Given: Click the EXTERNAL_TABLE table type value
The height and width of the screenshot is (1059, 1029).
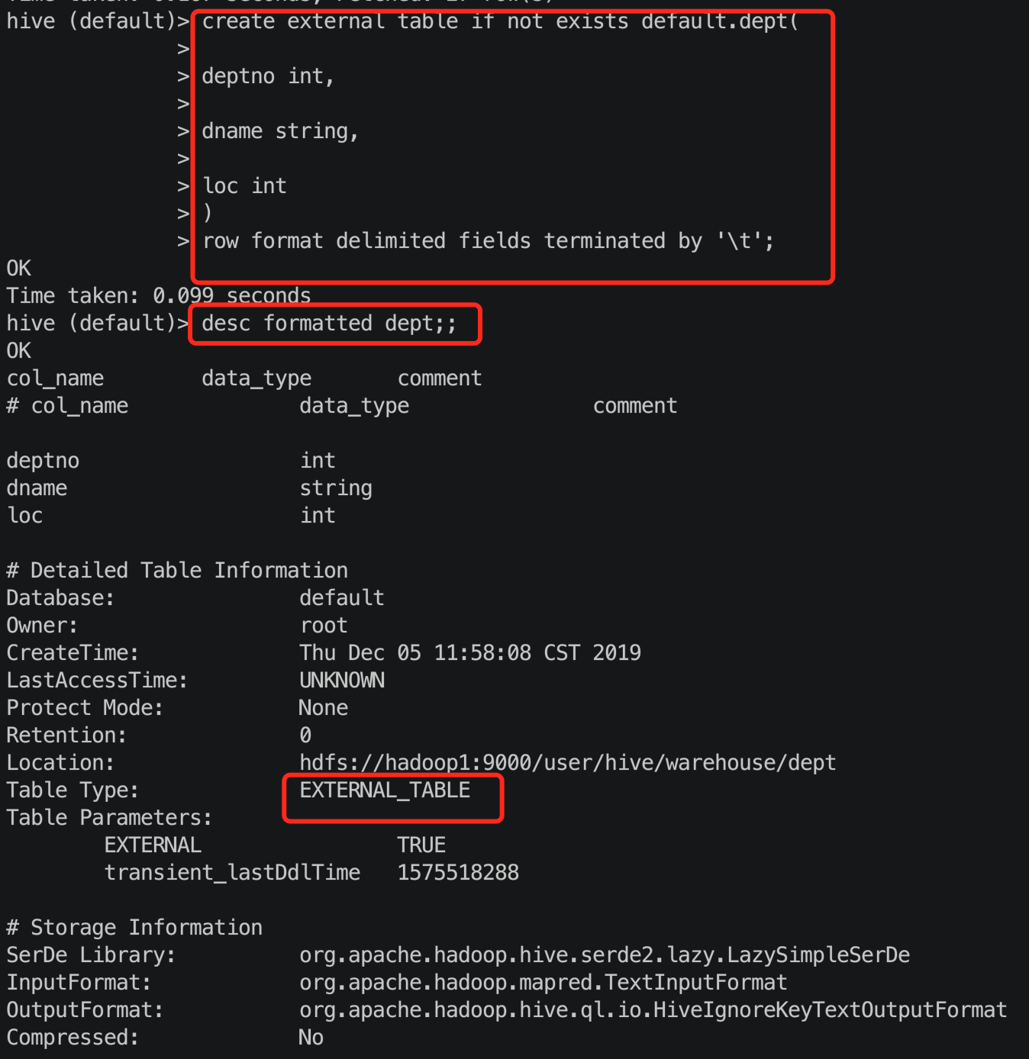Looking at the screenshot, I should coord(385,790).
